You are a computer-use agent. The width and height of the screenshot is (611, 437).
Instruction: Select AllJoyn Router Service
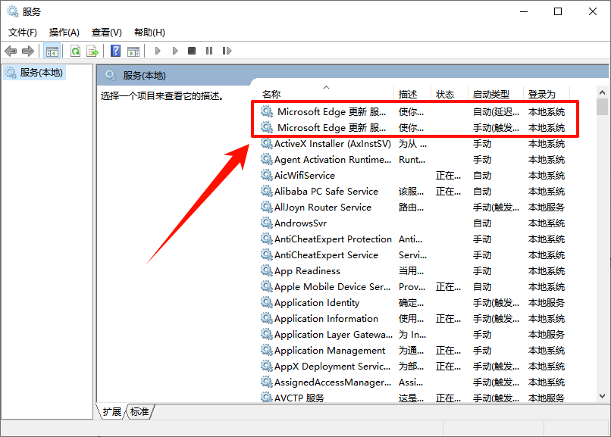point(415,208)
